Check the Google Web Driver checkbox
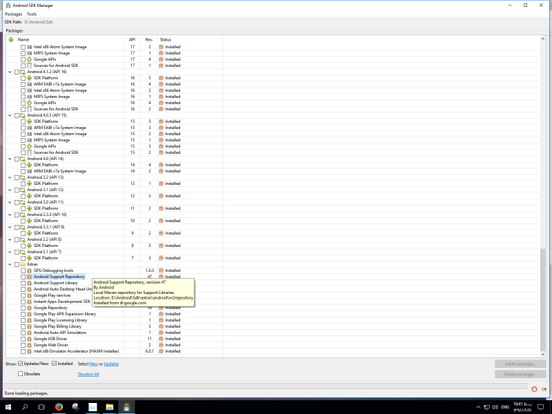The height and width of the screenshot is (414, 552). coord(23,345)
